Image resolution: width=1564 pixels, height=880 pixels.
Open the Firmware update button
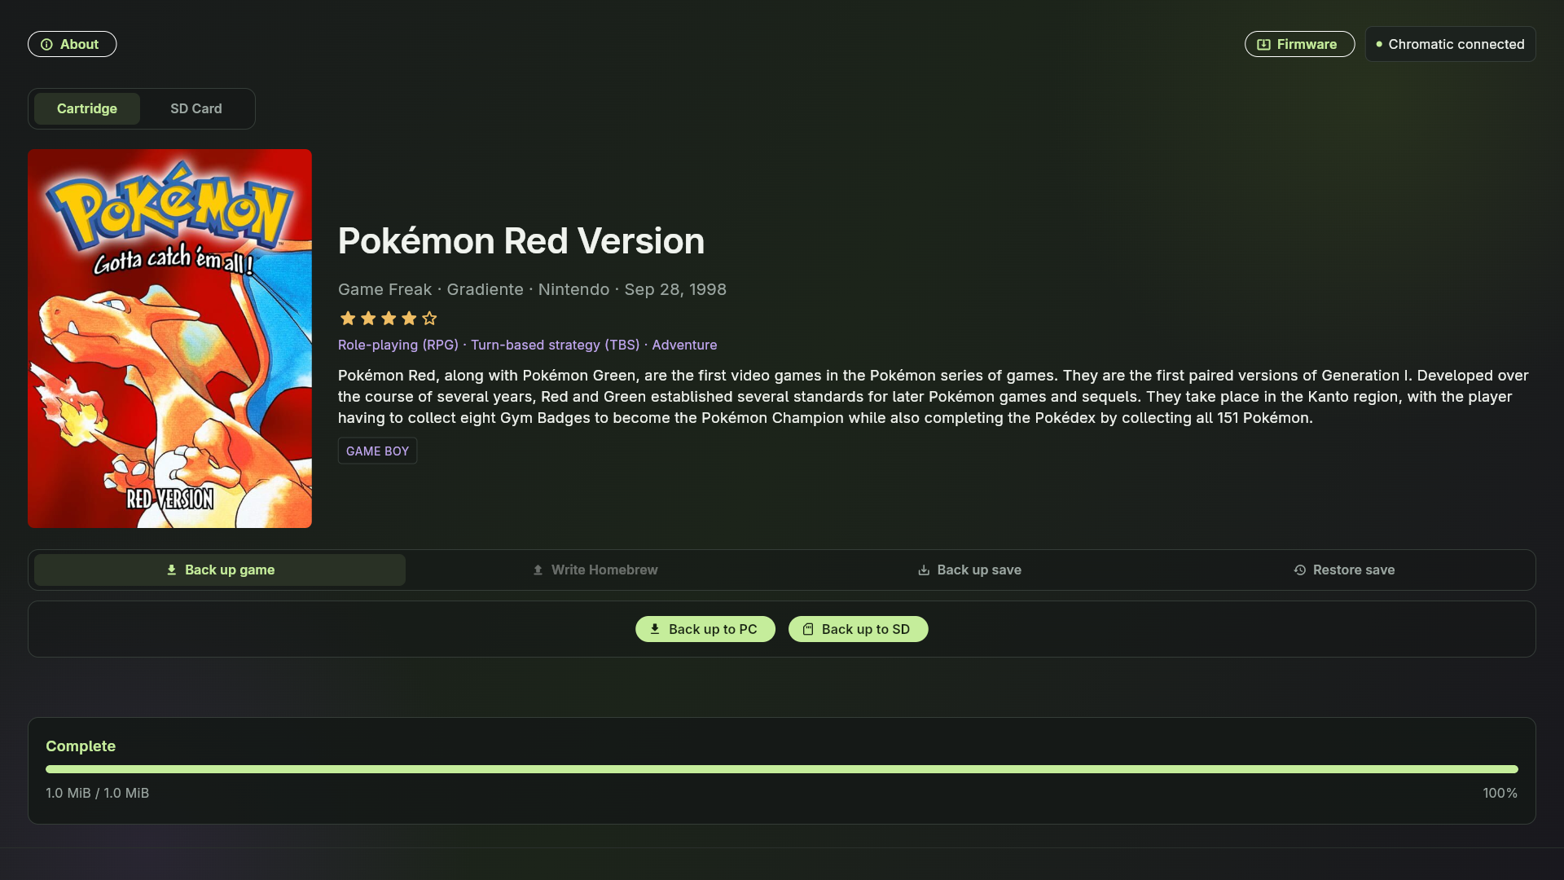(x=1299, y=44)
